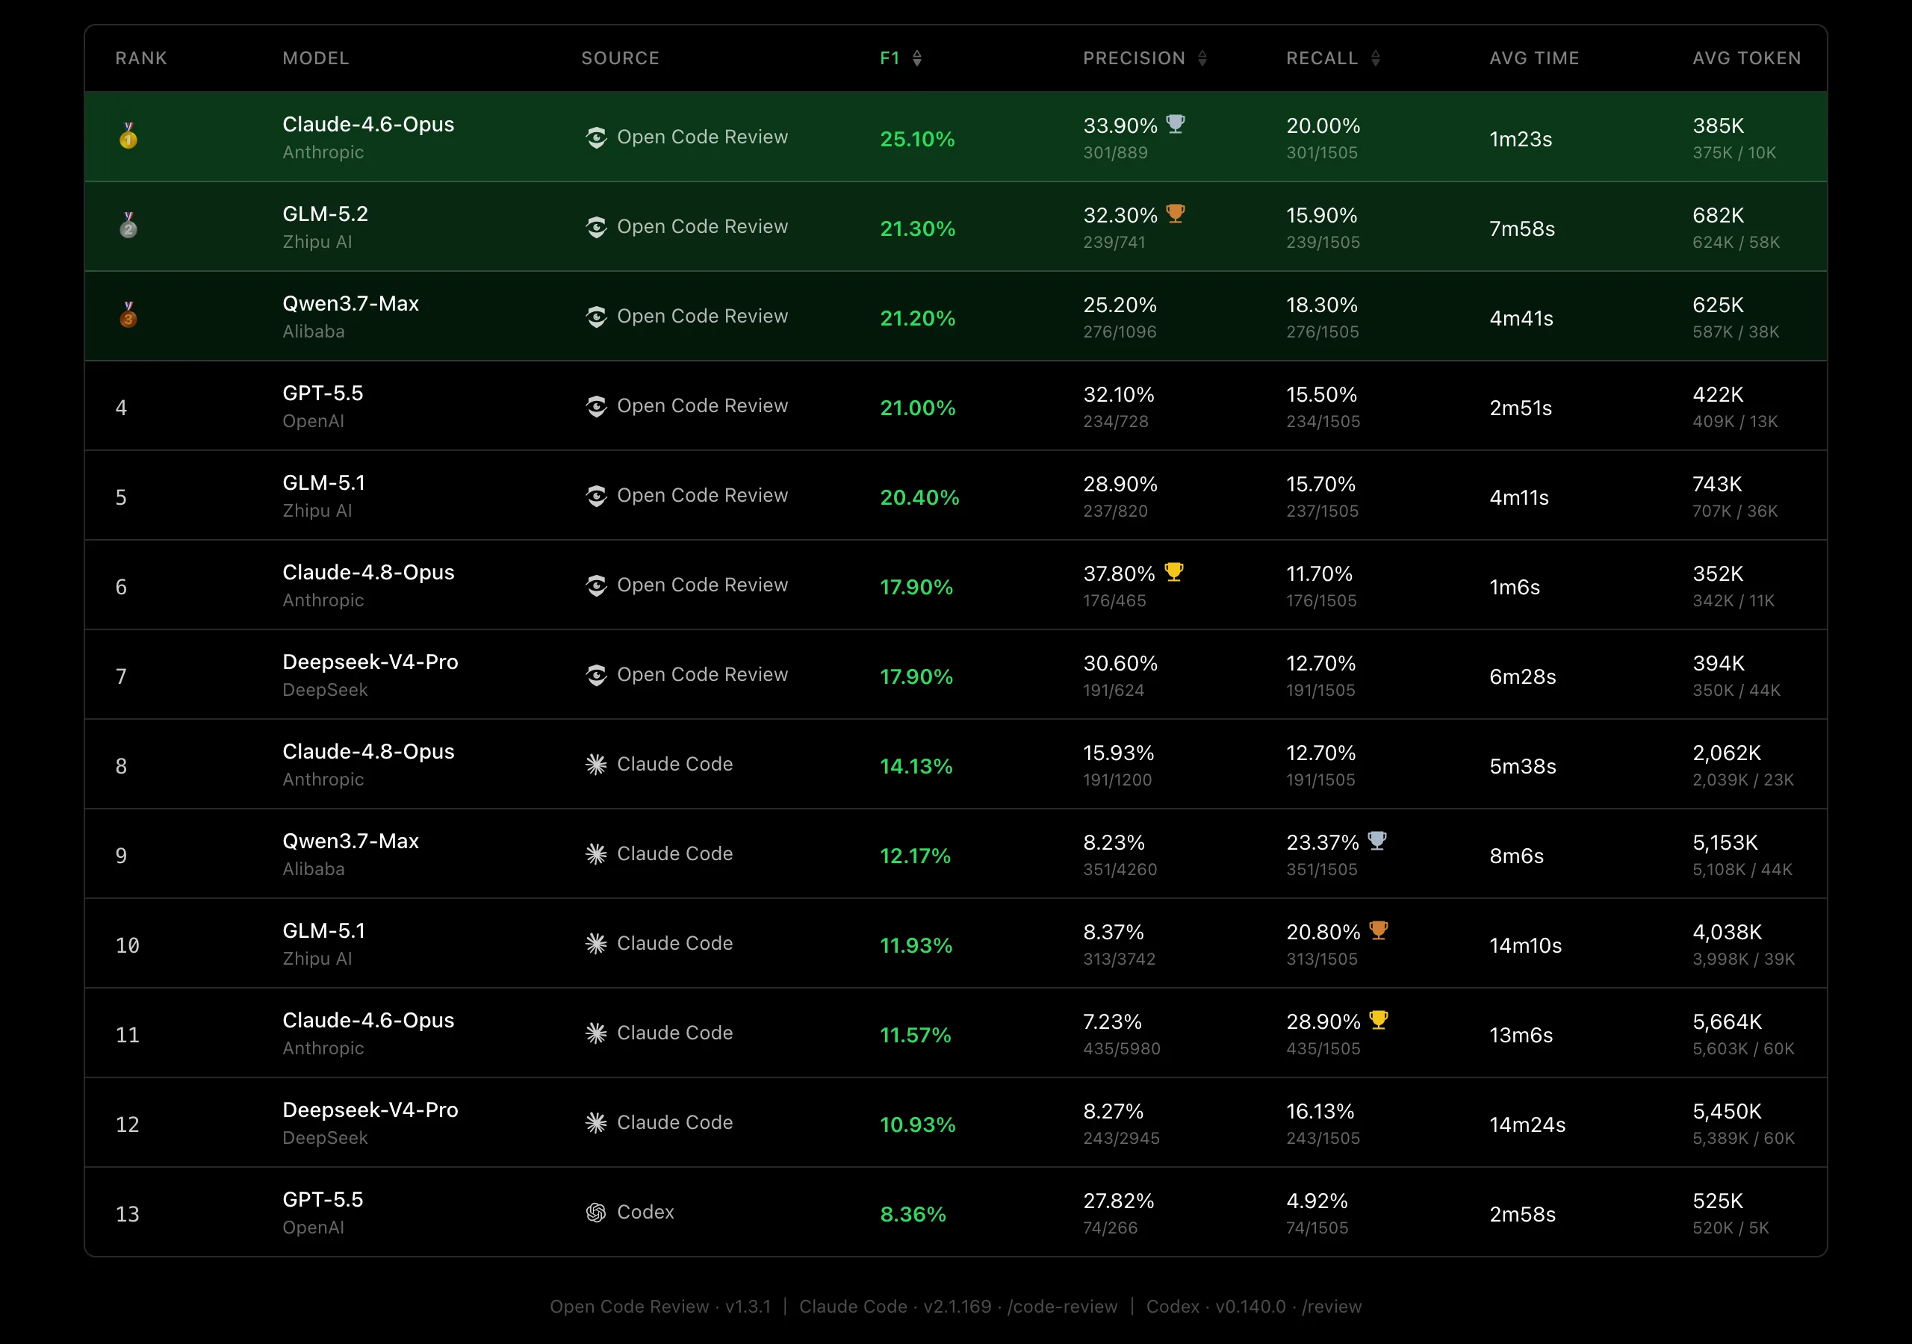Screen dimensions: 1912x1344
Task: Click the gold medal rank icon
Action: click(x=128, y=136)
